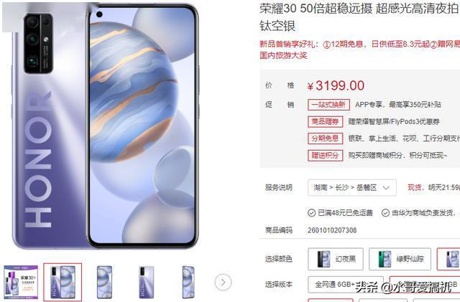This screenshot has height=302, width=460.
Task: Click the 分期免息 promotion tag
Action: [326, 138]
